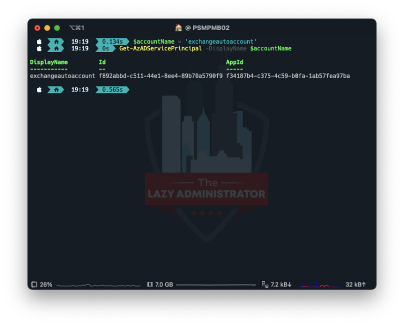Viewport: 404px width, 326px height.
Task: Click the '@ PSMPMB02' window title
Action: [x=207, y=28]
